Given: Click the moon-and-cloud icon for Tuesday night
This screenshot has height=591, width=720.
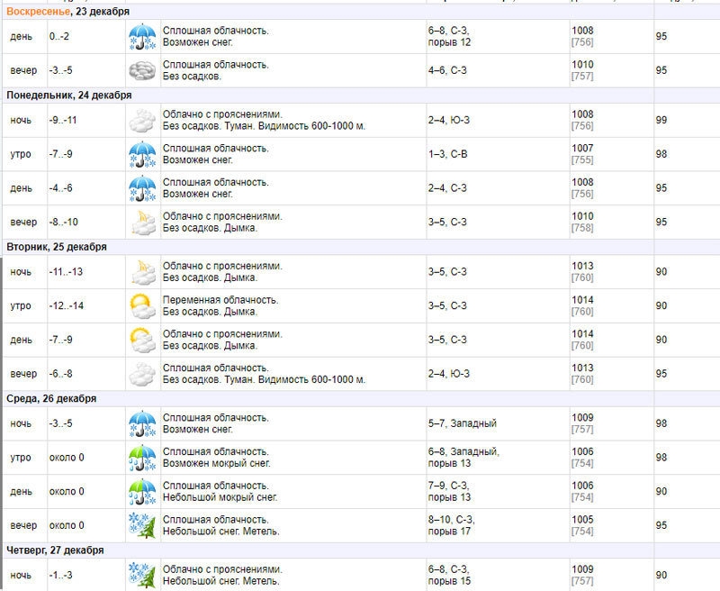Looking at the screenshot, I should (142, 272).
